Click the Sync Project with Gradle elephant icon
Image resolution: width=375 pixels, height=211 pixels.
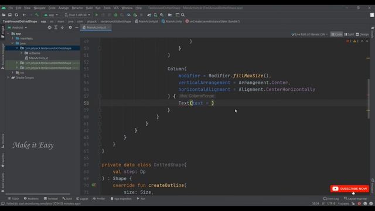pyautogui.click(x=149, y=15)
